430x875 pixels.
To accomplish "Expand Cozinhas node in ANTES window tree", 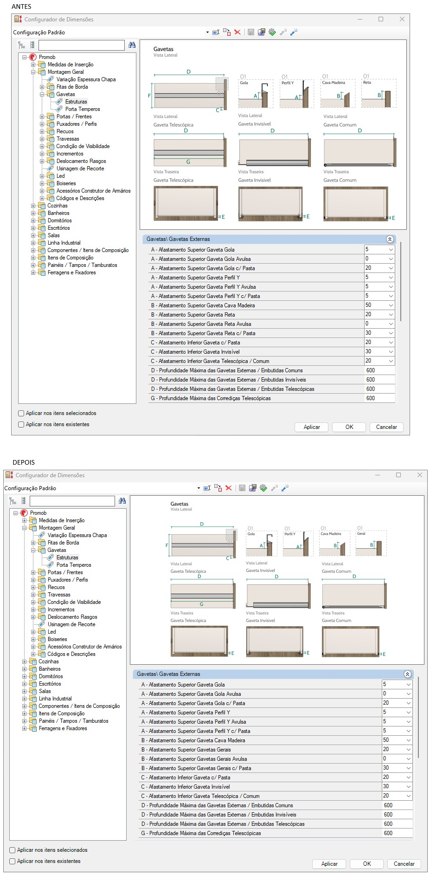I will click(x=33, y=206).
